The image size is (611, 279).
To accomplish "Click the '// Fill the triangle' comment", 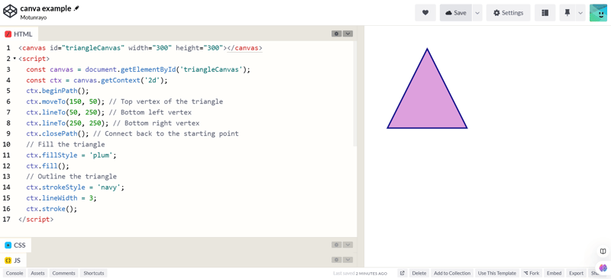I will click(66, 145).
